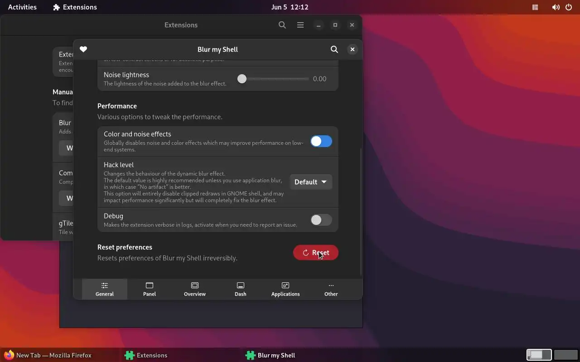Screen dimensions: 580x362
Task: Click the volume icon in top bar
Action: point(556,7)
